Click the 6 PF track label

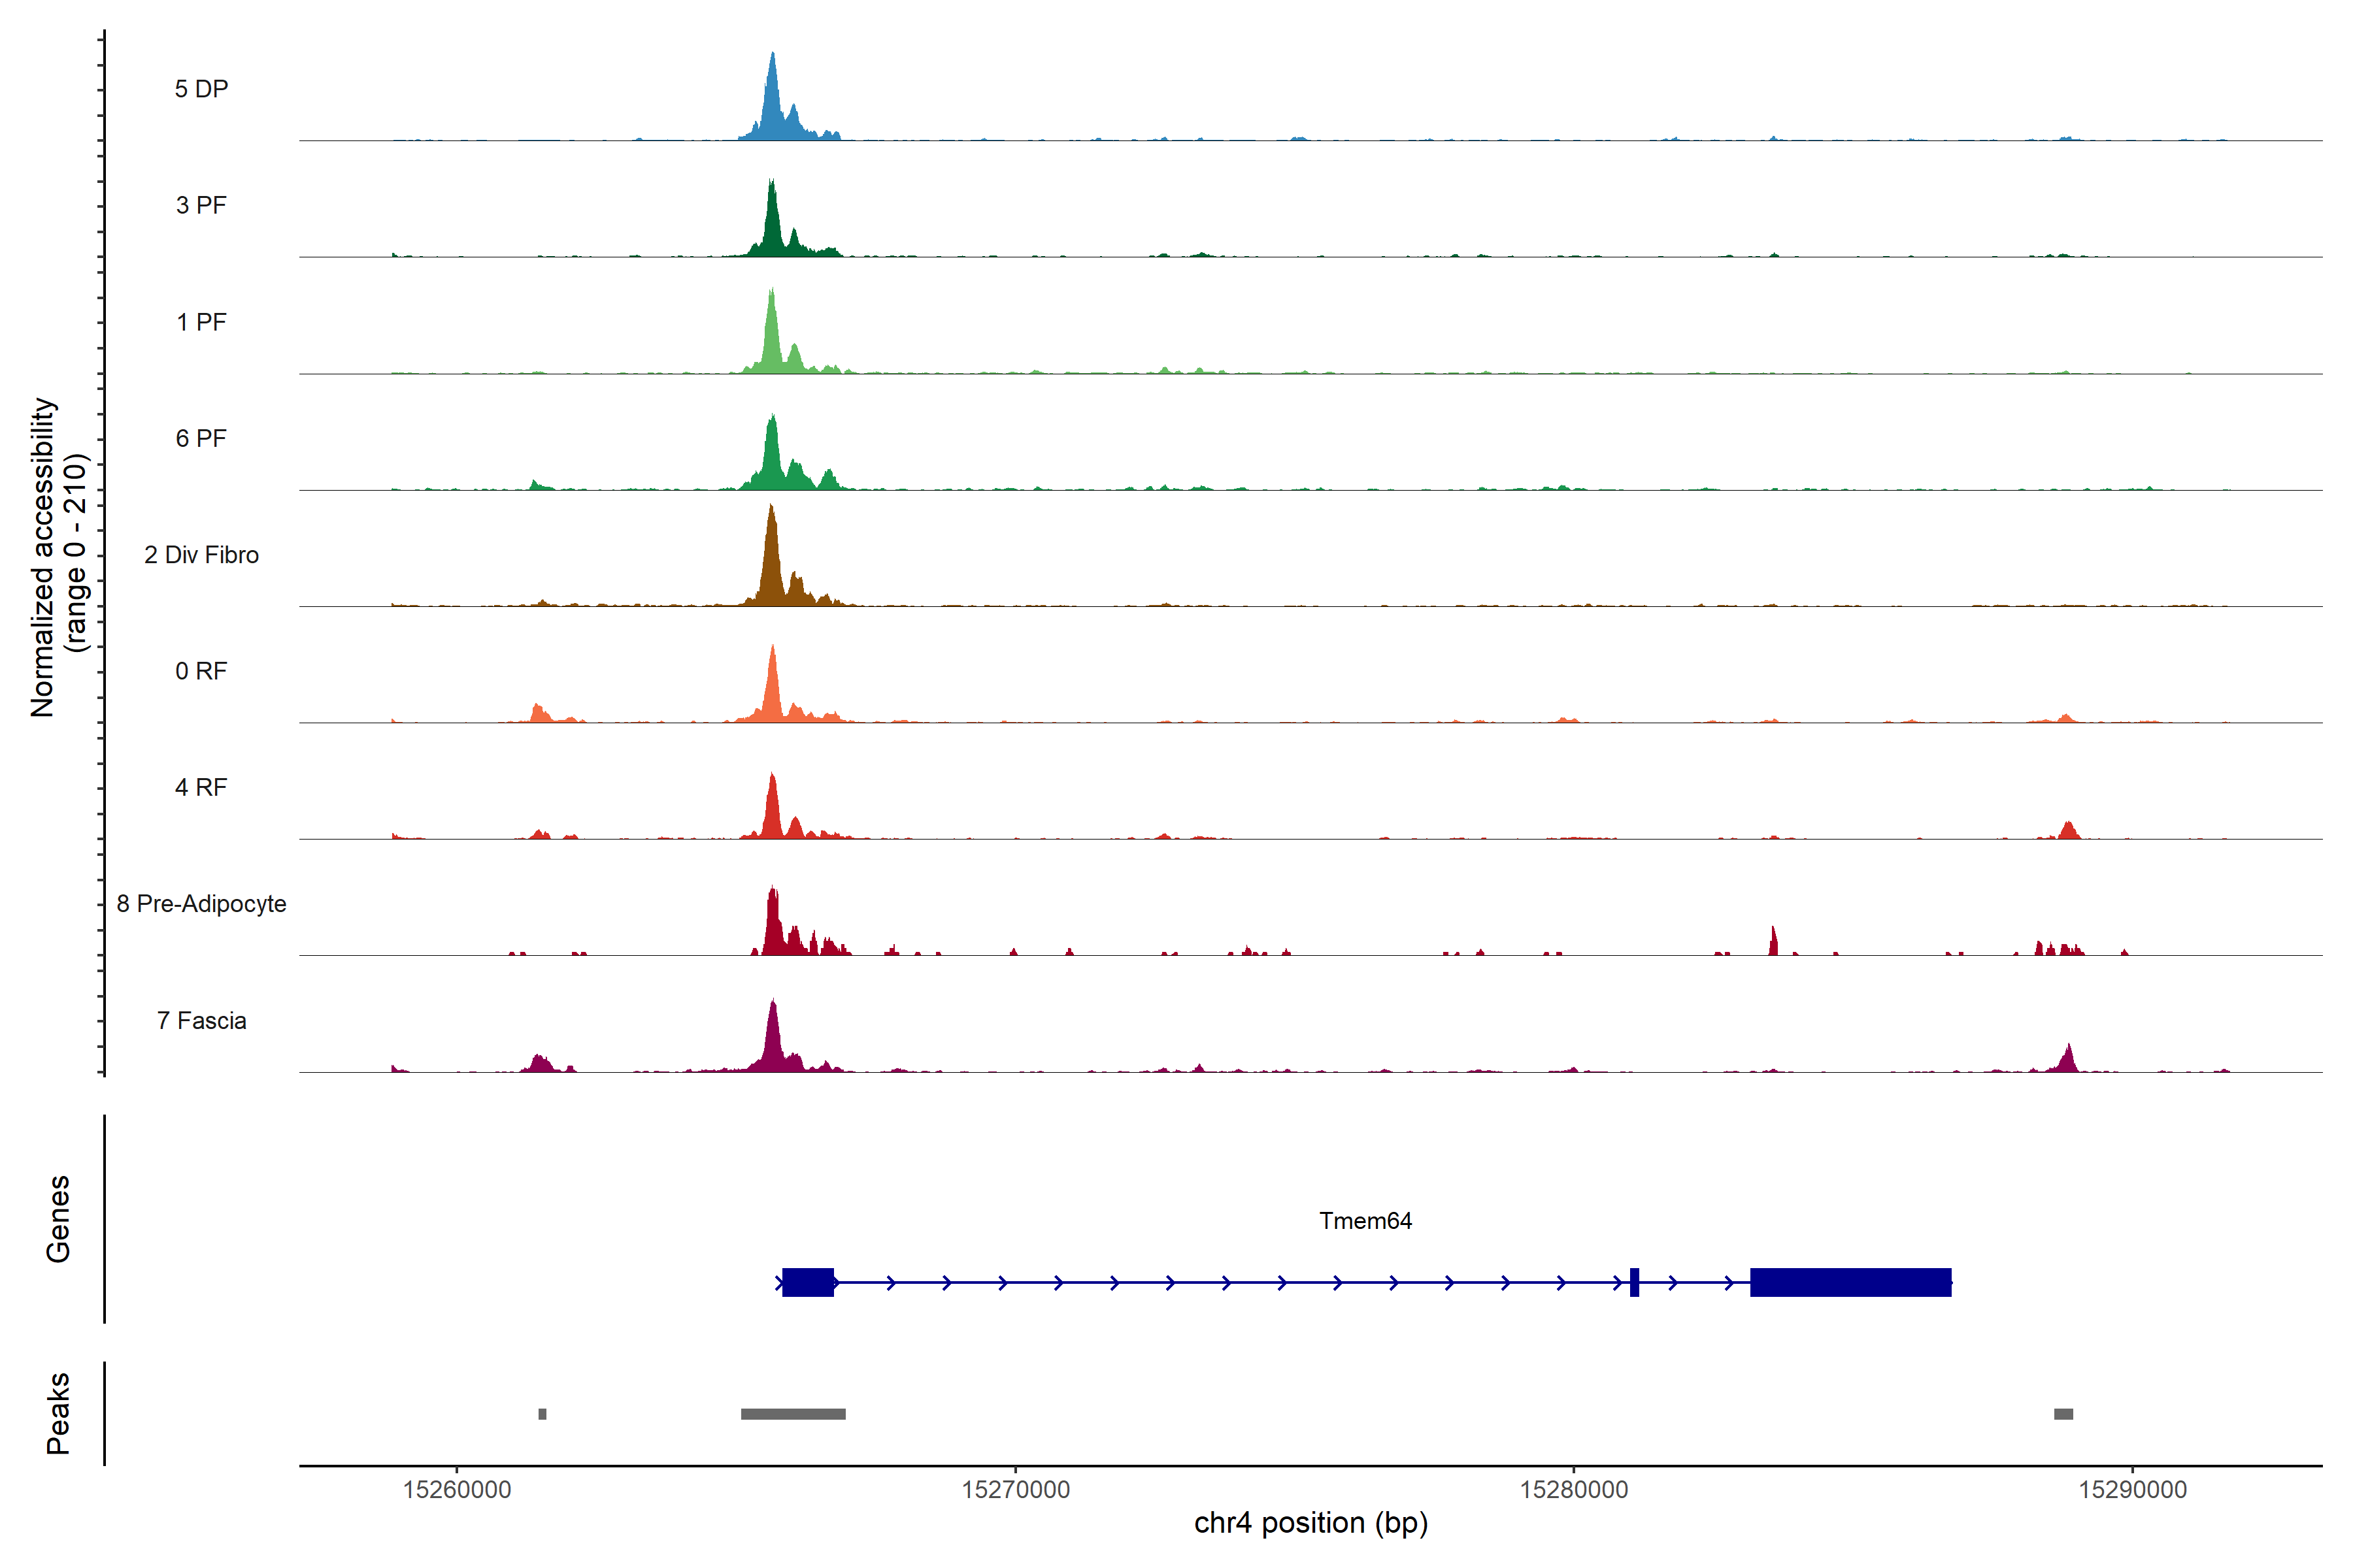coord(201,438)
